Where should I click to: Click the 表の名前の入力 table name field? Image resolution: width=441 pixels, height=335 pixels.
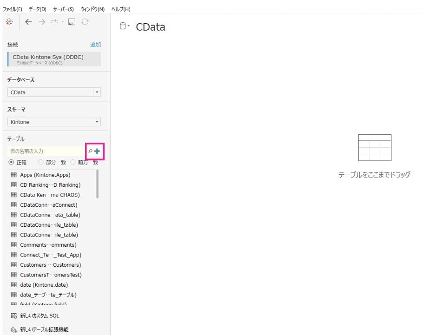point(46,151)
